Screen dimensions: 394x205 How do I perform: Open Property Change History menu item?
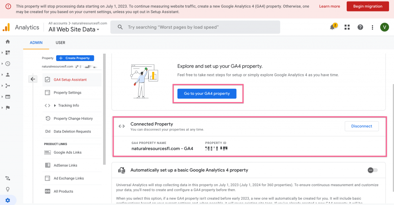[x=72, y=118]
